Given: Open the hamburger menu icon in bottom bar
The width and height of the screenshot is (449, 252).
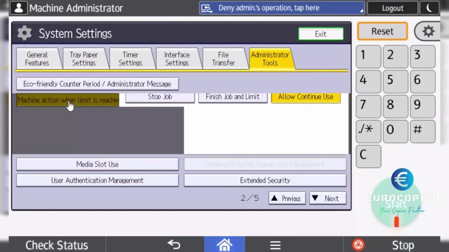Looking at the screenshot, I should pos(275,245).
